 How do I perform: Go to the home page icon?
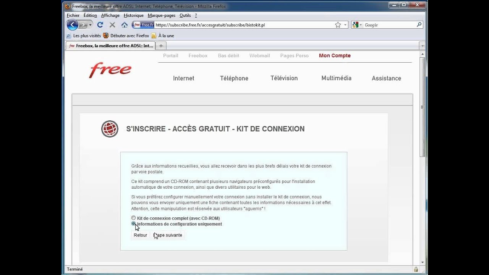(125, 25)
